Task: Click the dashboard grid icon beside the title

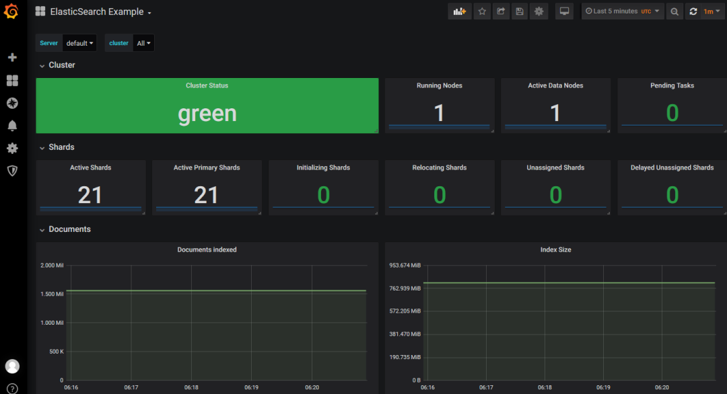Action: [40, 11]
